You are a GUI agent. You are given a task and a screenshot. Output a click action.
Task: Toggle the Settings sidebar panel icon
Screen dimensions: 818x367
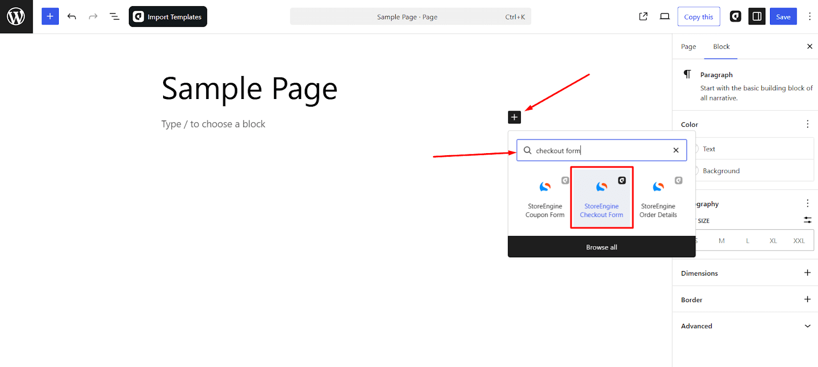click(x=757, y=16)
